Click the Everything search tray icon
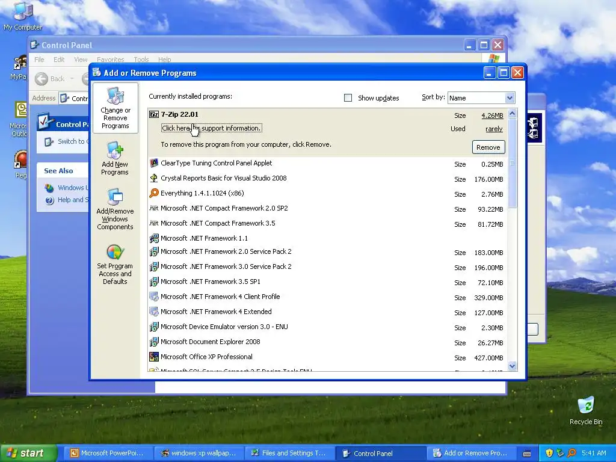 click(x=571, y=453)
